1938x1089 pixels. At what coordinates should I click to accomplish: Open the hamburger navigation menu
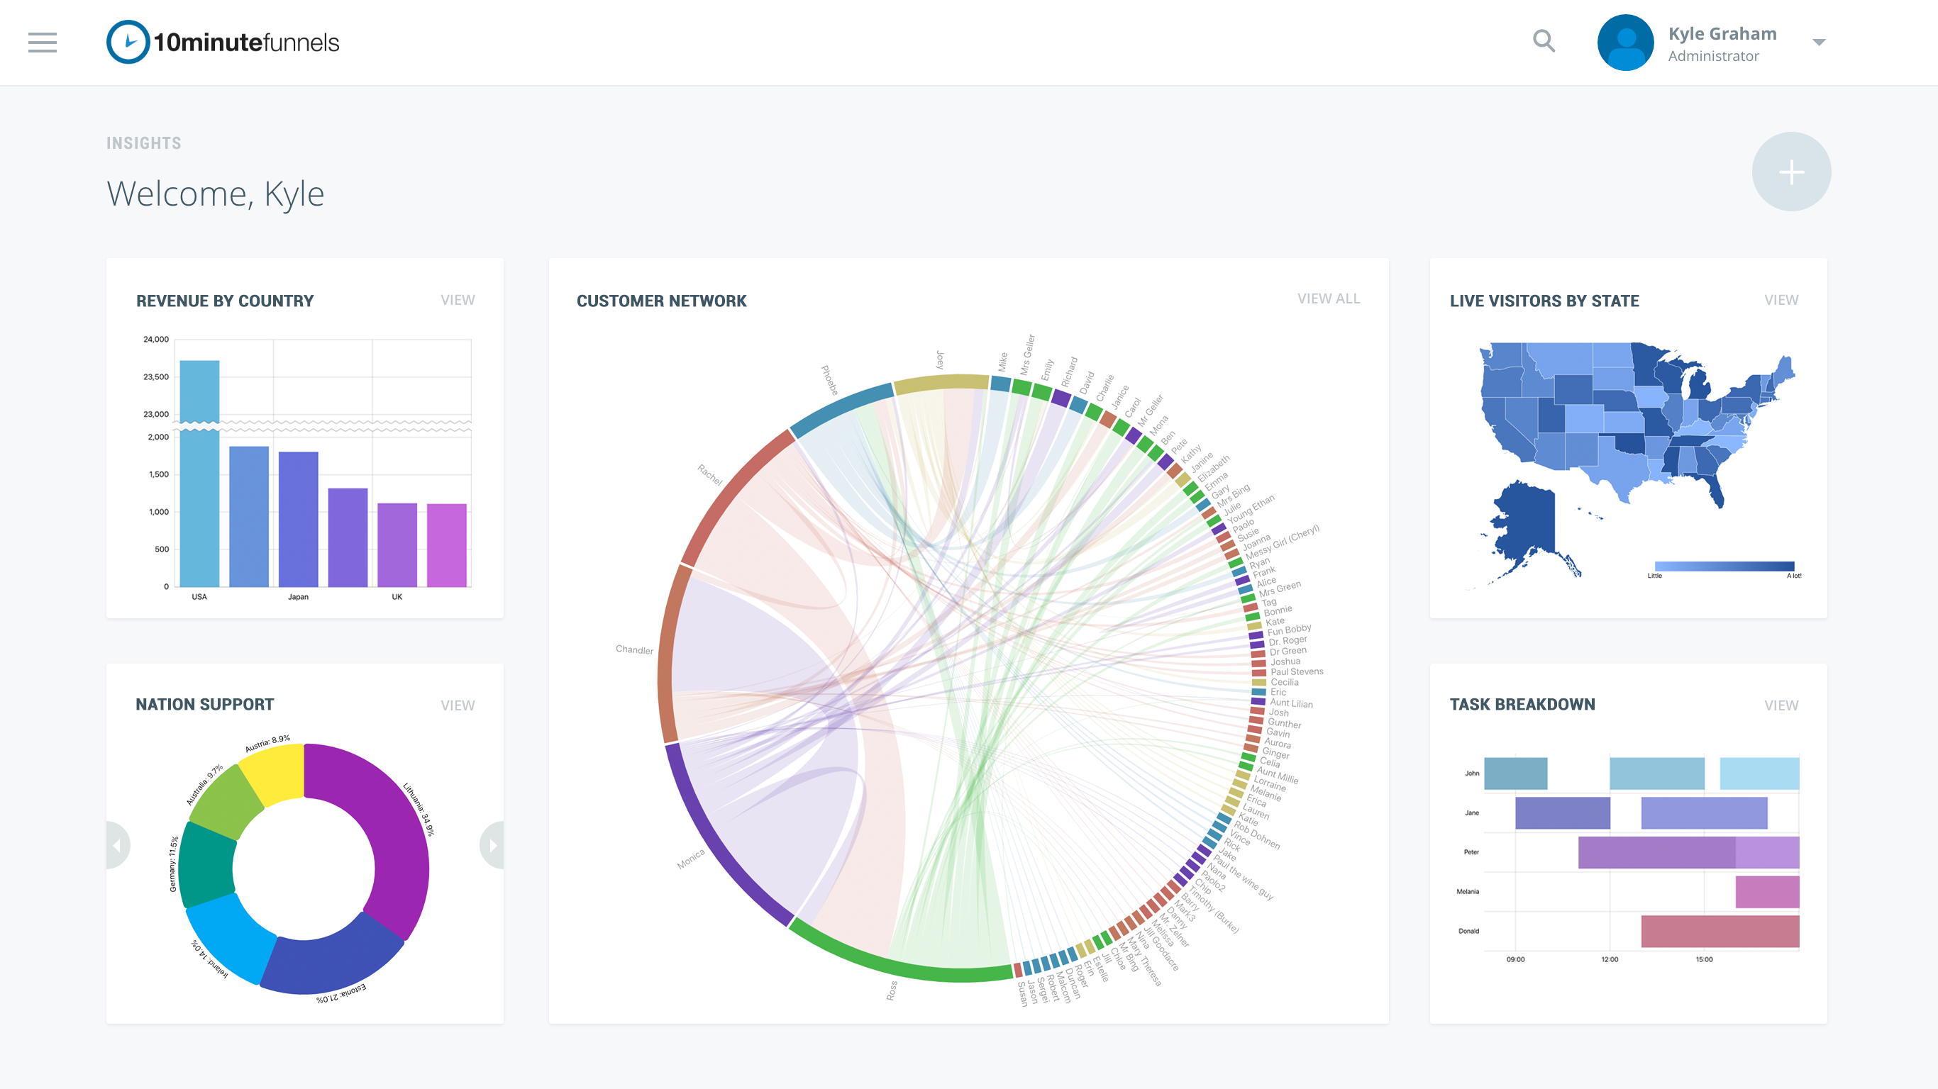click(x=42, y=42)
